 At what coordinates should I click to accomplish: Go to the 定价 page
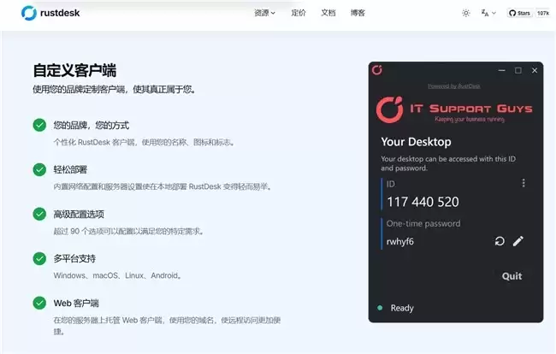click(298, 13)
